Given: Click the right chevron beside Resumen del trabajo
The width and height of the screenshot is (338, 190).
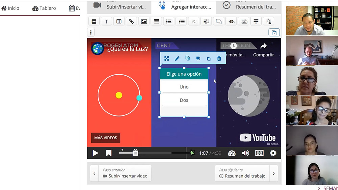Looking at the screenshot, I should pos(273,173).
